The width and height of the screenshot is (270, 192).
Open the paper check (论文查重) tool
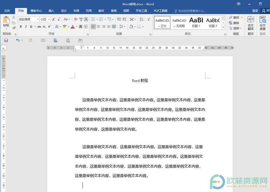click(x=262, y=23)
